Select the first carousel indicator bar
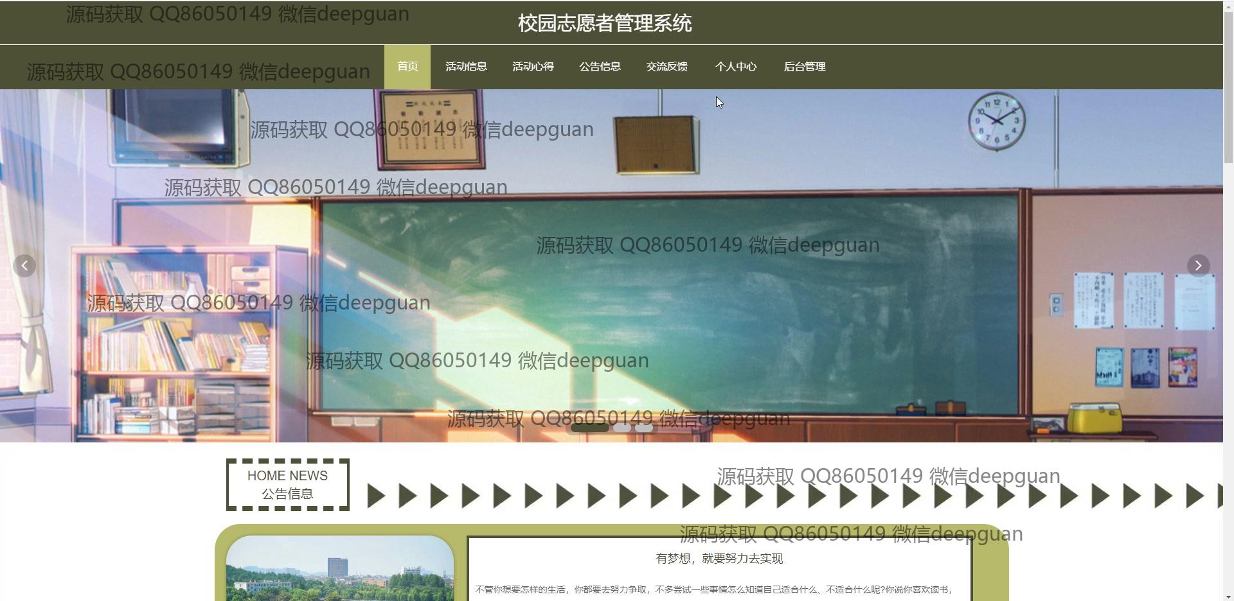The image size is (1234, 601). pos(590,428)
